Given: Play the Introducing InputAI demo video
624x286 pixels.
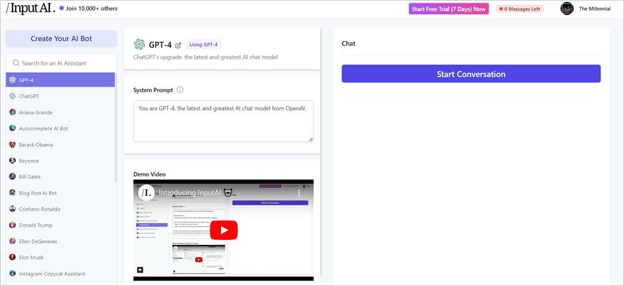Looking at the screenshot, I should (223, 230).
